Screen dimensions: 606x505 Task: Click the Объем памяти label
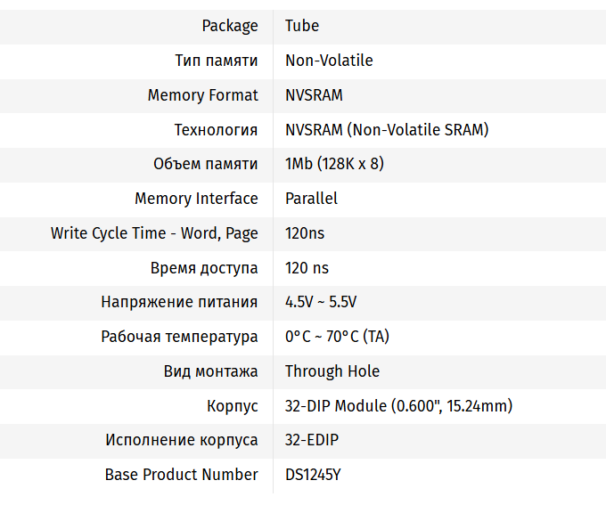206,164
